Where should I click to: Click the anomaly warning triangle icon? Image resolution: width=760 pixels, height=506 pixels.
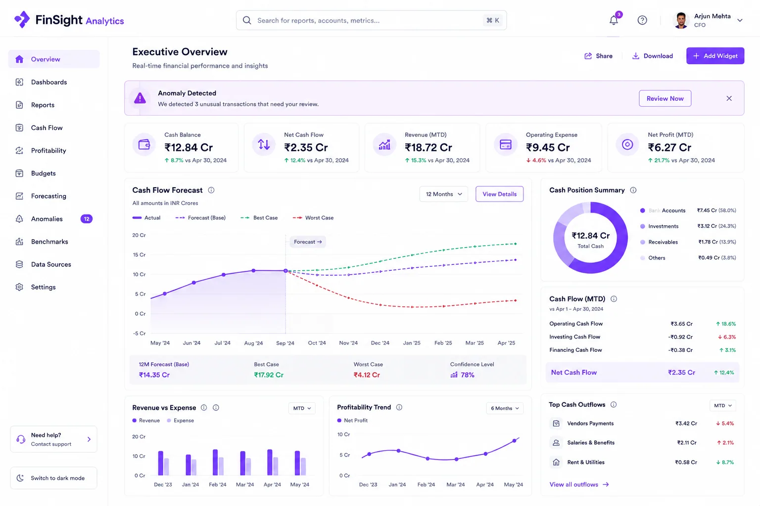pos(140,98)
